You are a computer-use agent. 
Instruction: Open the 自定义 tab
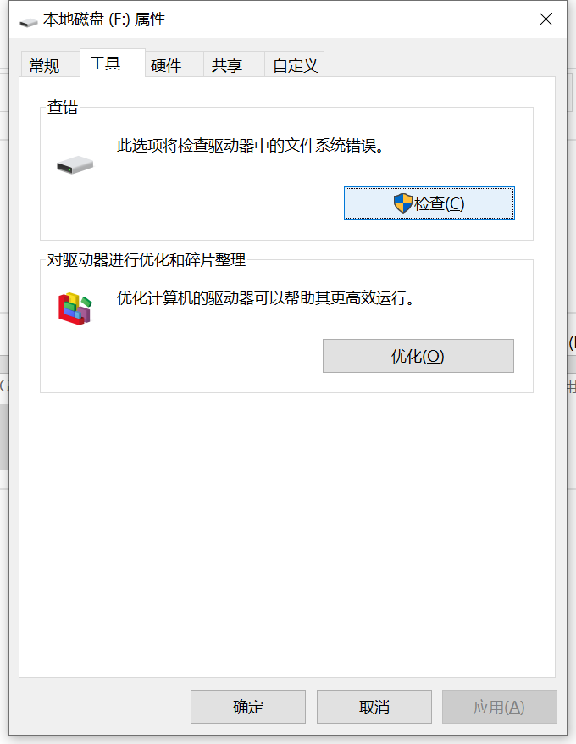294,64
